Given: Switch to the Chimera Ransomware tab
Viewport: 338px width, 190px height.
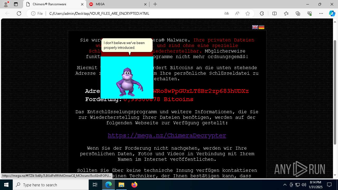Looking at the screenshot, I should pos(55,4).
